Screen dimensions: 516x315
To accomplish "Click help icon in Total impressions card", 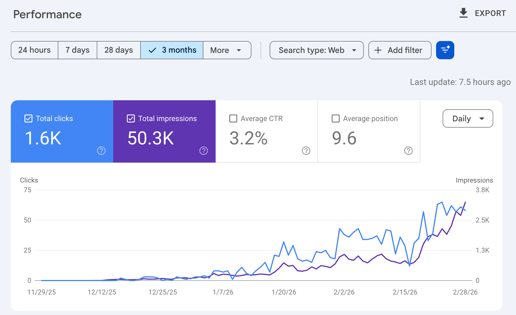I will (204, 151).
